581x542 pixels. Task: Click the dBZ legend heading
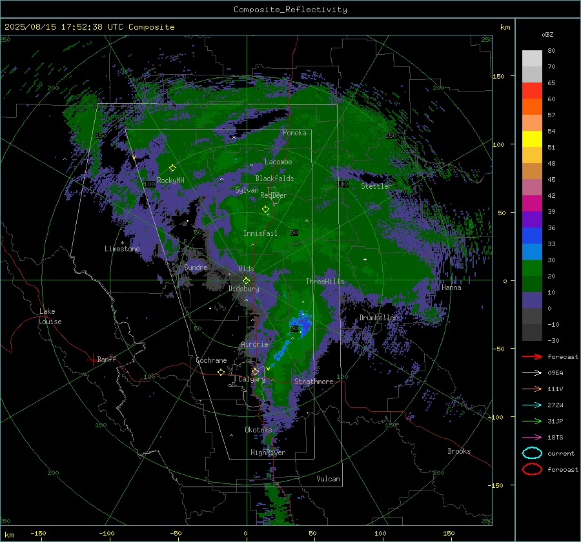click(x=547, y=34)
